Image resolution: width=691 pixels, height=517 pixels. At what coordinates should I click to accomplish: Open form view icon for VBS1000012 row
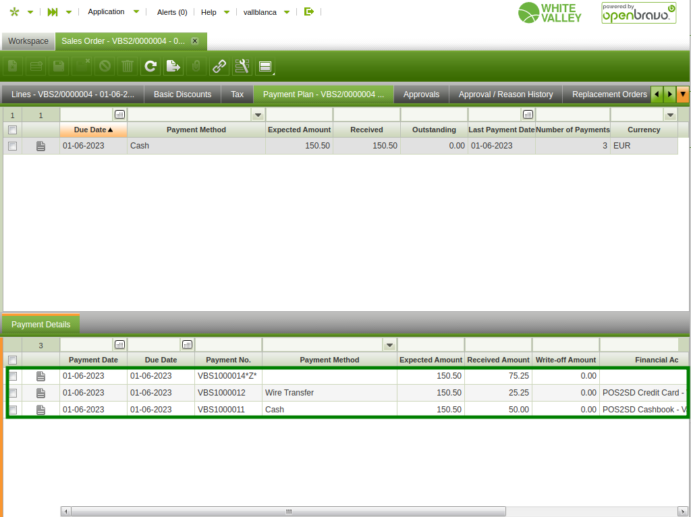point(40,393)
